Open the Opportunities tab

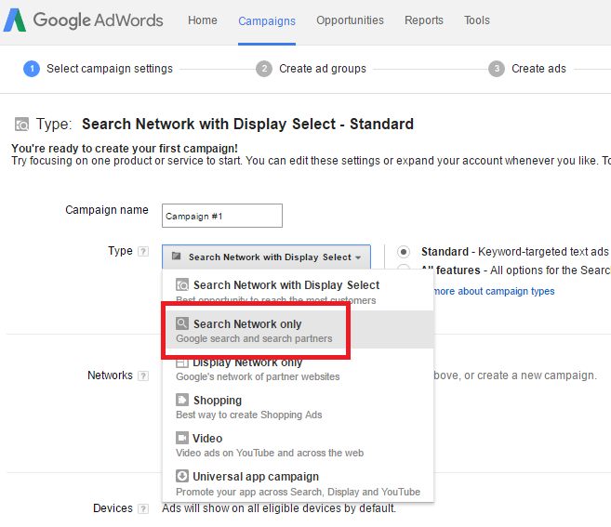coord(350,20)
